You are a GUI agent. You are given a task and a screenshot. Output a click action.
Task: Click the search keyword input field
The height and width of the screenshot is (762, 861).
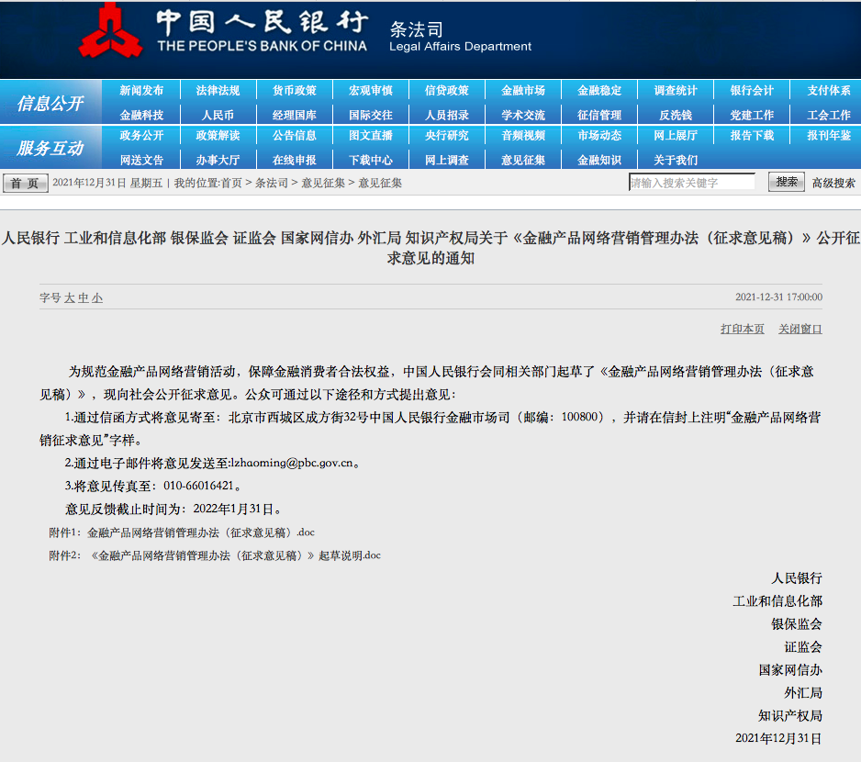click(x=691, y=183)
